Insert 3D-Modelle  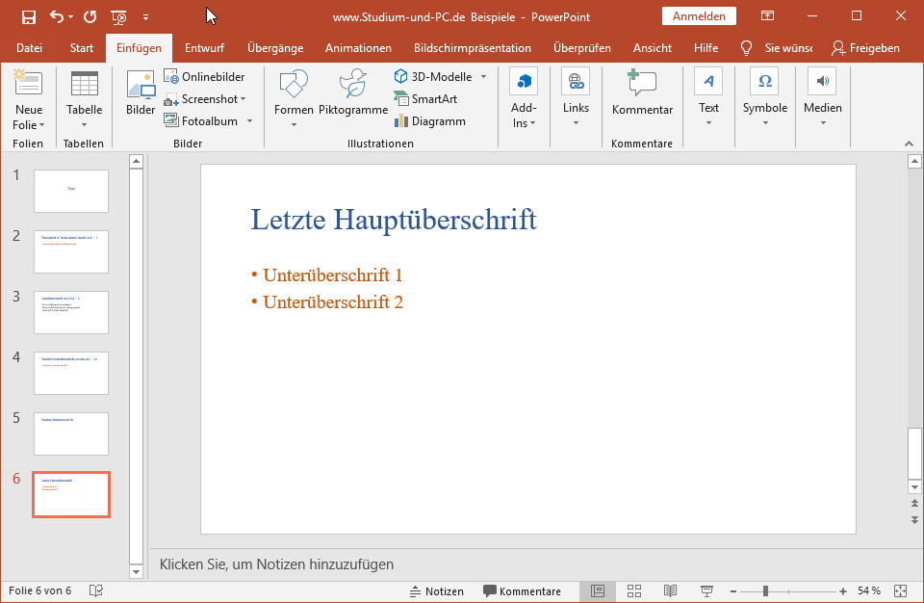(433, 77)
